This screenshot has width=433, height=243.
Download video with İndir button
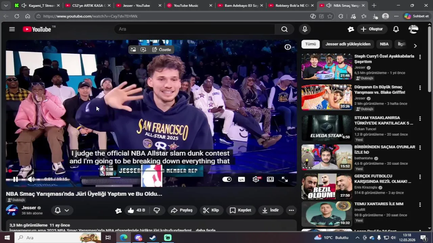271,210
